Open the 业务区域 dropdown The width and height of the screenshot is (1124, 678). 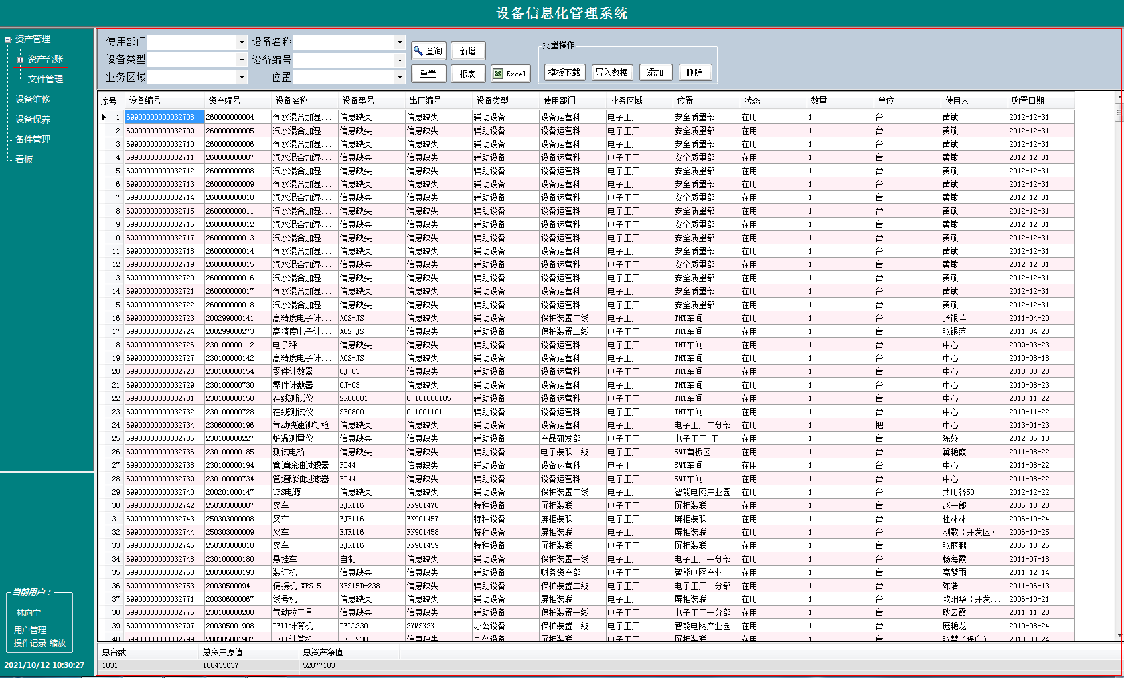click(241, 76)
